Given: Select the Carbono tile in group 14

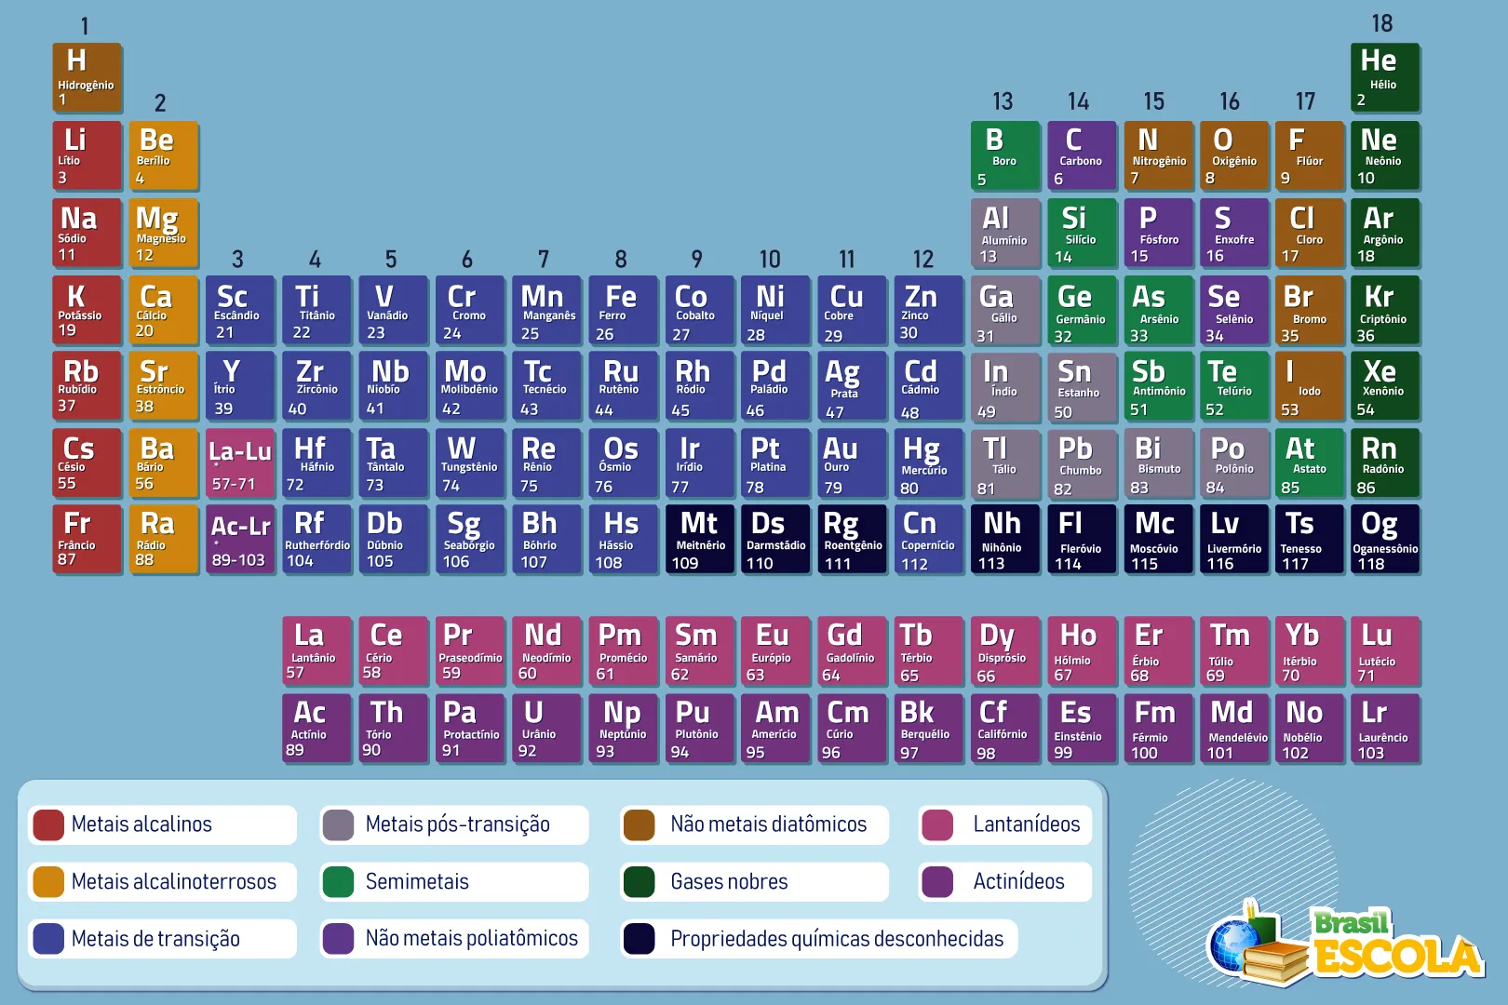Looking at the screenshot, I should click(x=1081, y=155).
